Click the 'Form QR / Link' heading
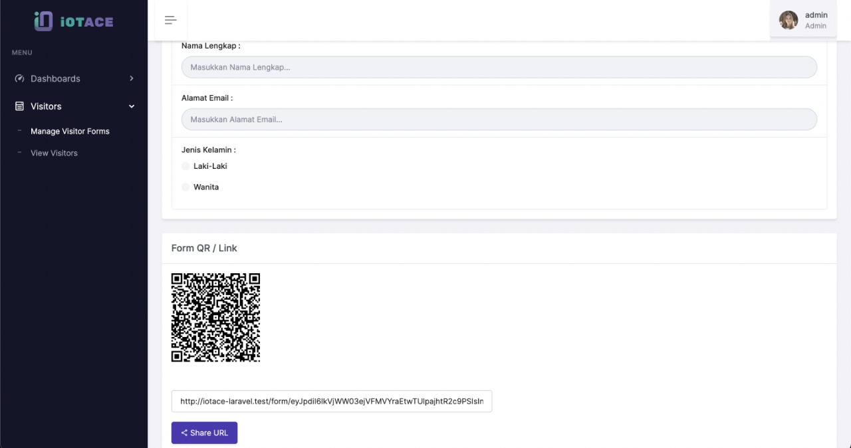 coord(204,248)
